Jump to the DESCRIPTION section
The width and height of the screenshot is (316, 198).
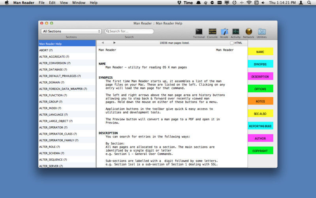(260, 76)
